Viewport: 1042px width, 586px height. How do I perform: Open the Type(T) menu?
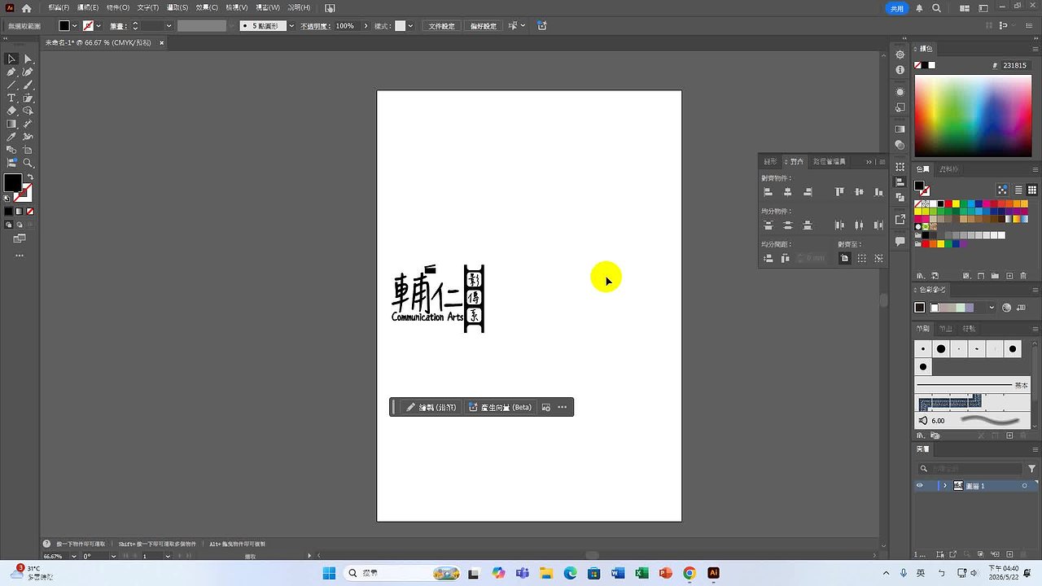click(x=148, y=7)
